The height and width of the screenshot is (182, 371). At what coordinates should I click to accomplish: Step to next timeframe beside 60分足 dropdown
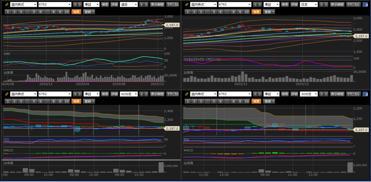146,94
